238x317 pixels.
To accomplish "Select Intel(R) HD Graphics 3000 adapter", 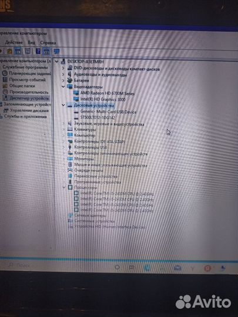I will coord(103,99).
